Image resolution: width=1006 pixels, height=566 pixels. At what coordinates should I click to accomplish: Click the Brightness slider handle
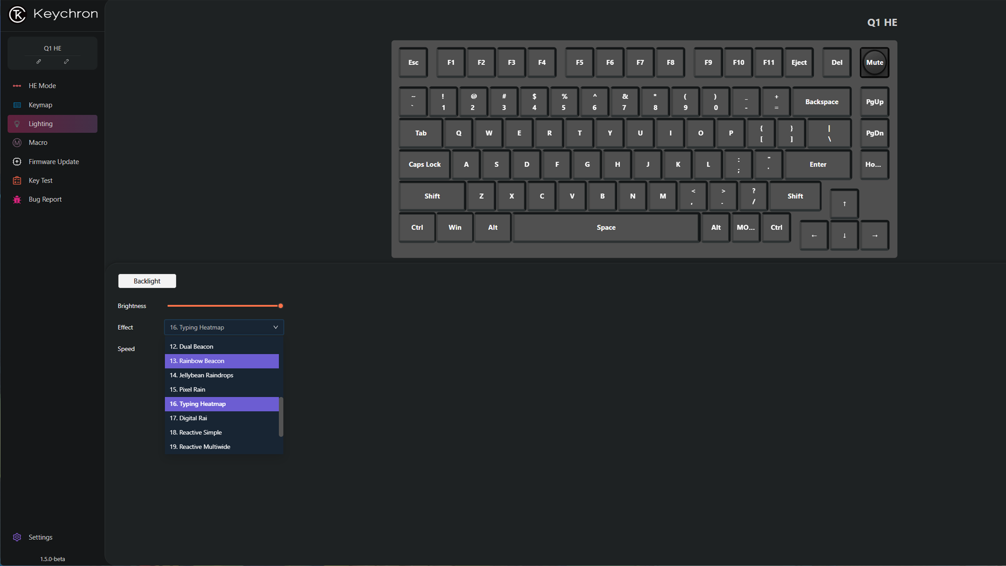point(281,306)
